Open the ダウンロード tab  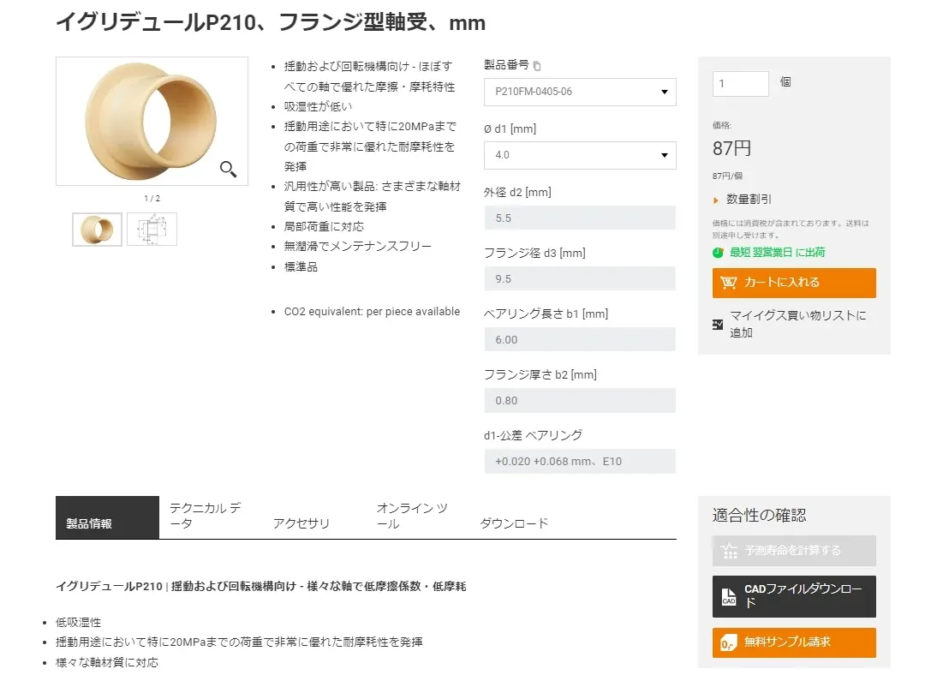pyautogui.click(x=512, y=523)
